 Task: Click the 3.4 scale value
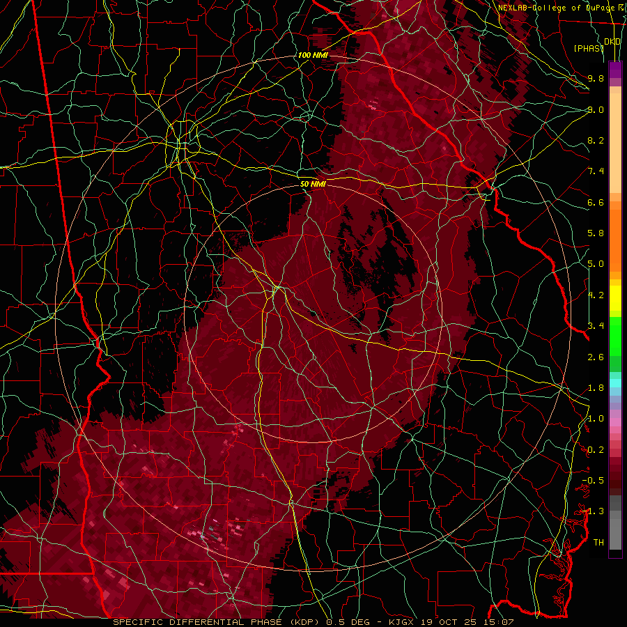[x=596, y=326]
